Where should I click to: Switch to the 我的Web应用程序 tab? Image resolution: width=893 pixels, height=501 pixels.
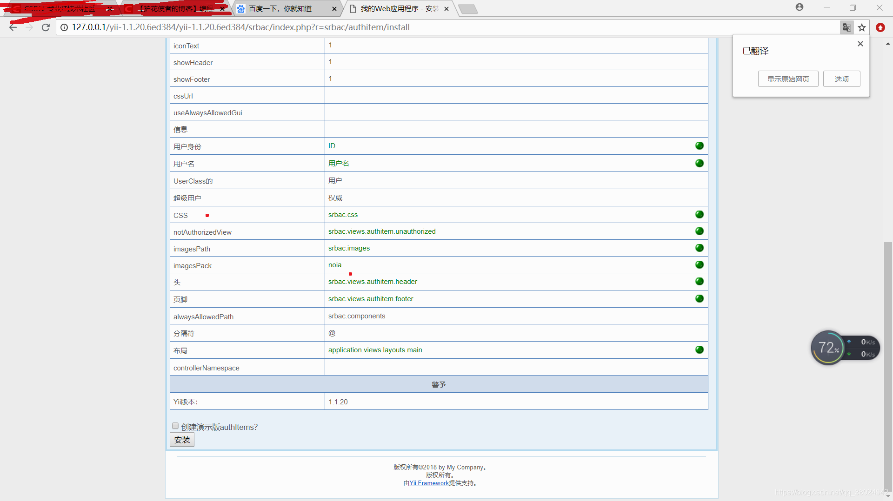point(400,9)
